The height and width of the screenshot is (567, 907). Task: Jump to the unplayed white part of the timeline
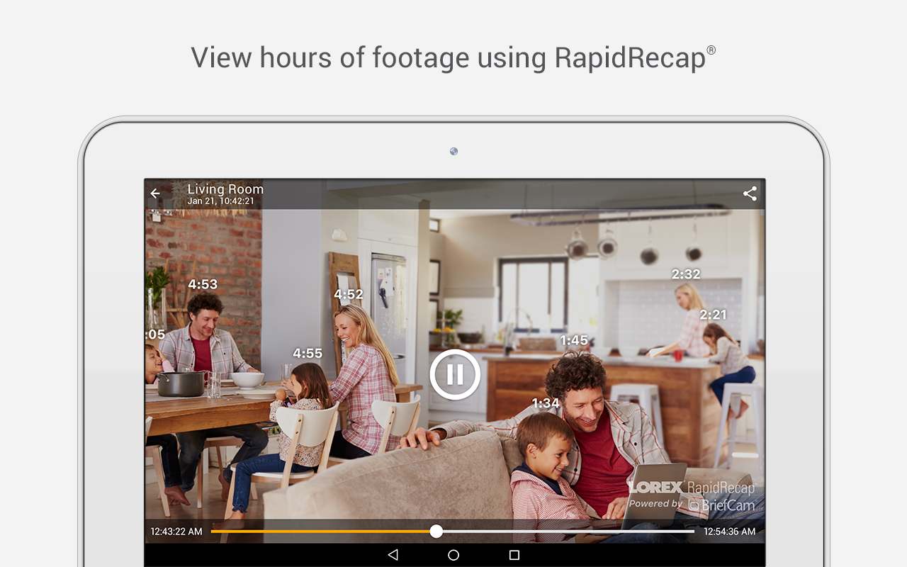point(569,531)
